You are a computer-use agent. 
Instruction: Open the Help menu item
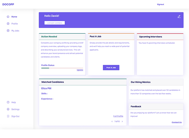14,102
